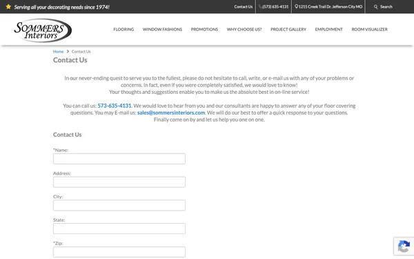Click the sales@sommersinteriors.com email link

click(171, 113)
